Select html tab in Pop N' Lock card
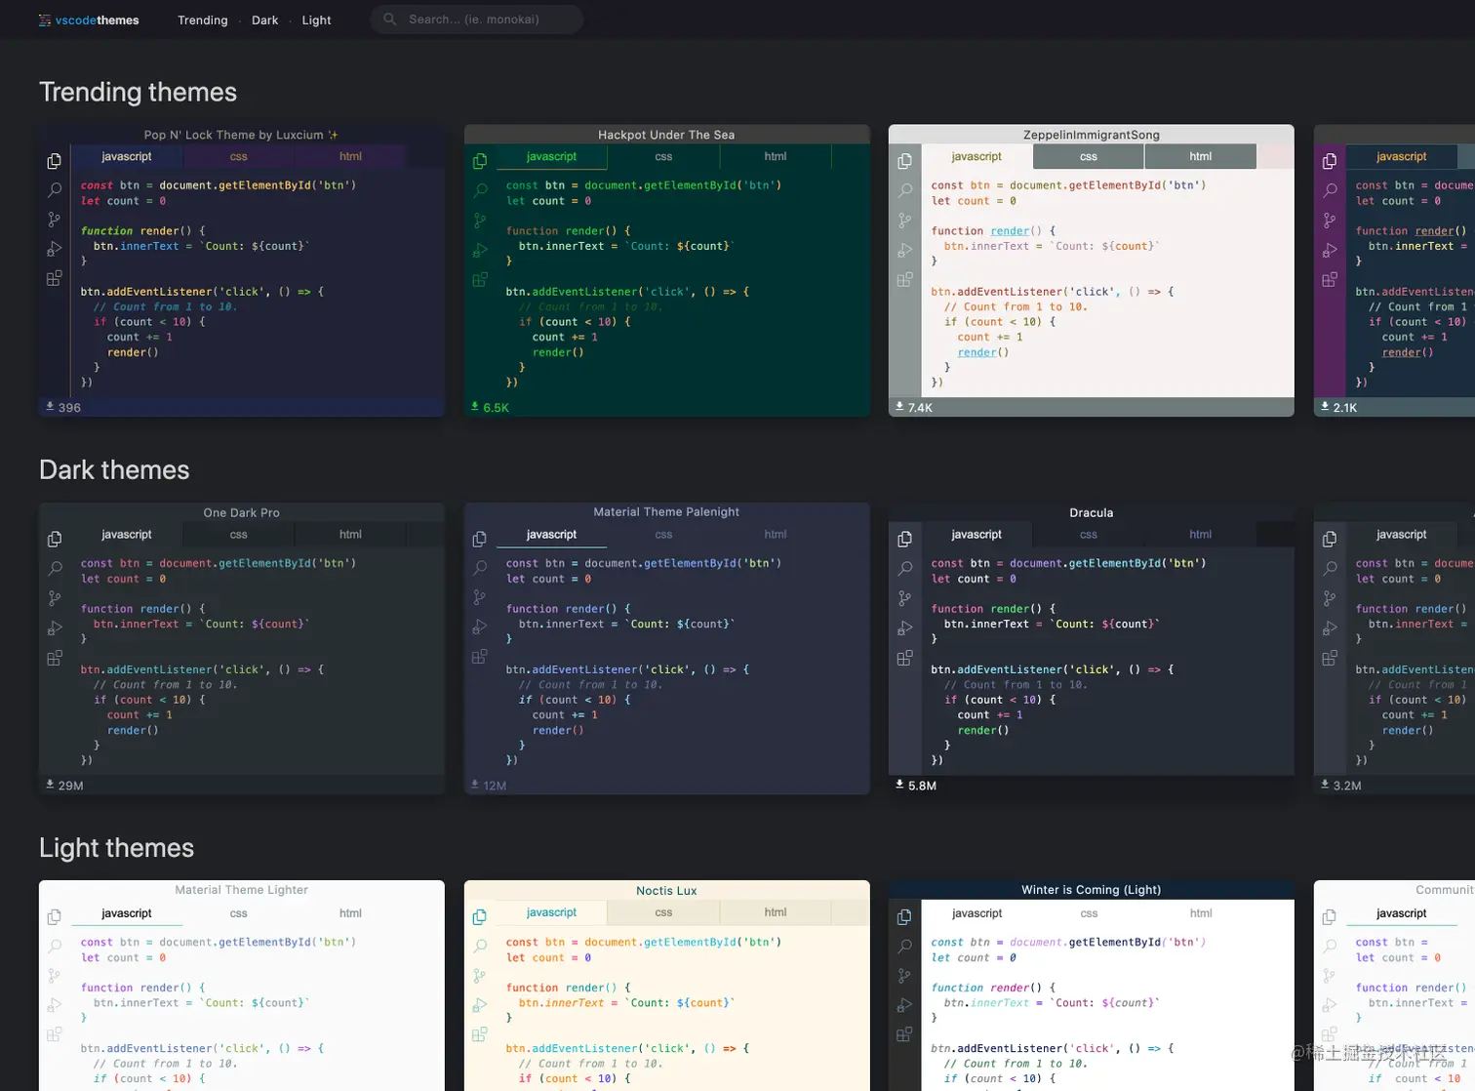Viewport: 1475px width, 1091px height. tap(350, 156)
